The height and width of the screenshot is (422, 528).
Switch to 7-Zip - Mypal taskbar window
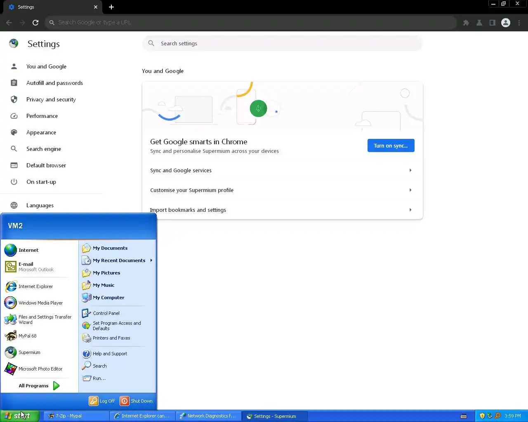coord(76,416)
